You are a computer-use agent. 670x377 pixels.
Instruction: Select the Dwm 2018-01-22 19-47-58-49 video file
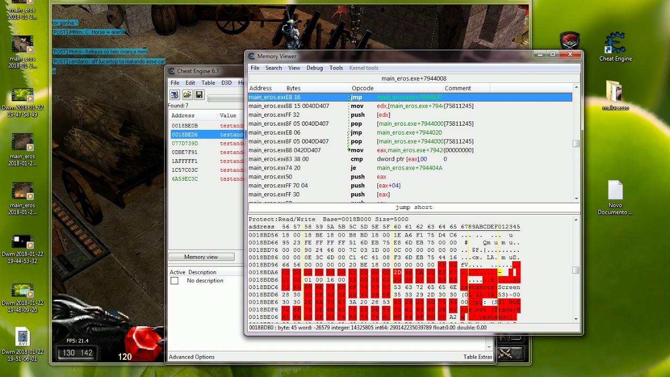(22, 103)
